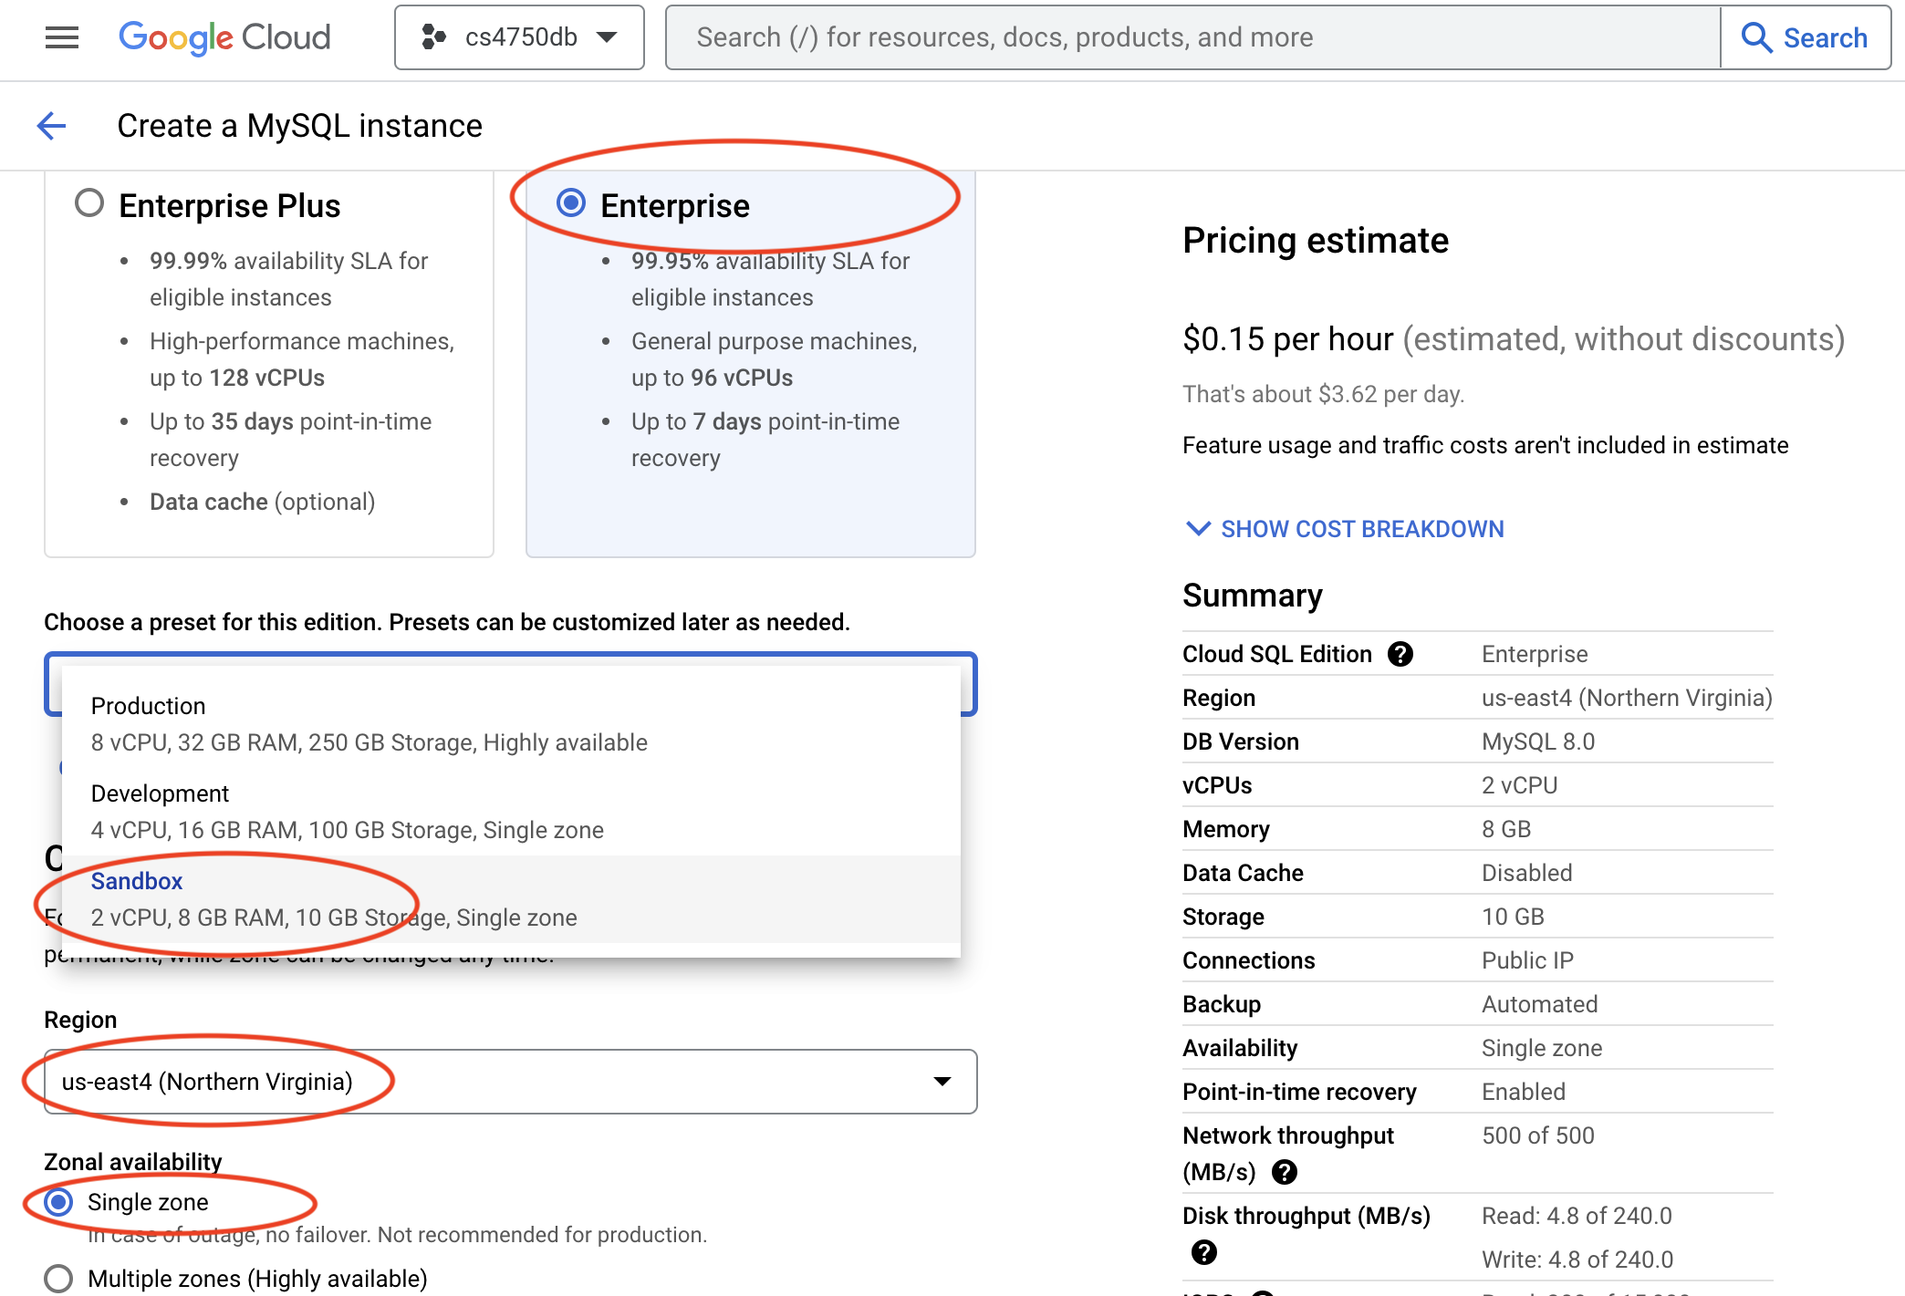1905x1296 pixels.
Task: Click the Region dropdown arrow
Action: point(942,1082)
